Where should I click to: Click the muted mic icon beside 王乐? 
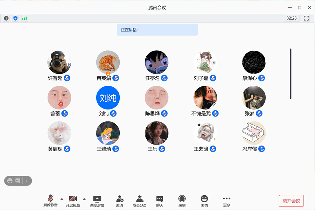coord(162,149)
